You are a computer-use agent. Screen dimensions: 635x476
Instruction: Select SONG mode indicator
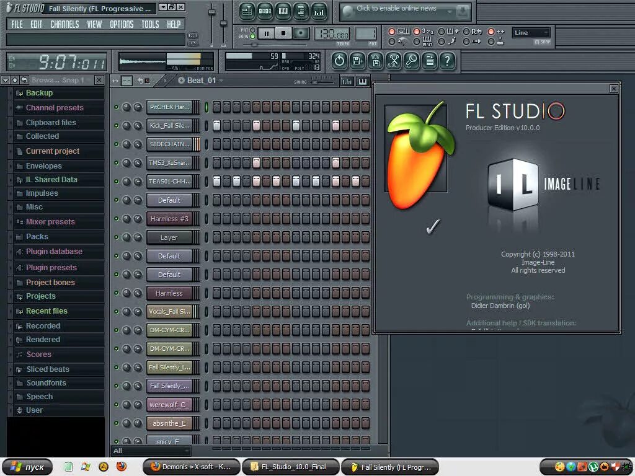[252, 37]
